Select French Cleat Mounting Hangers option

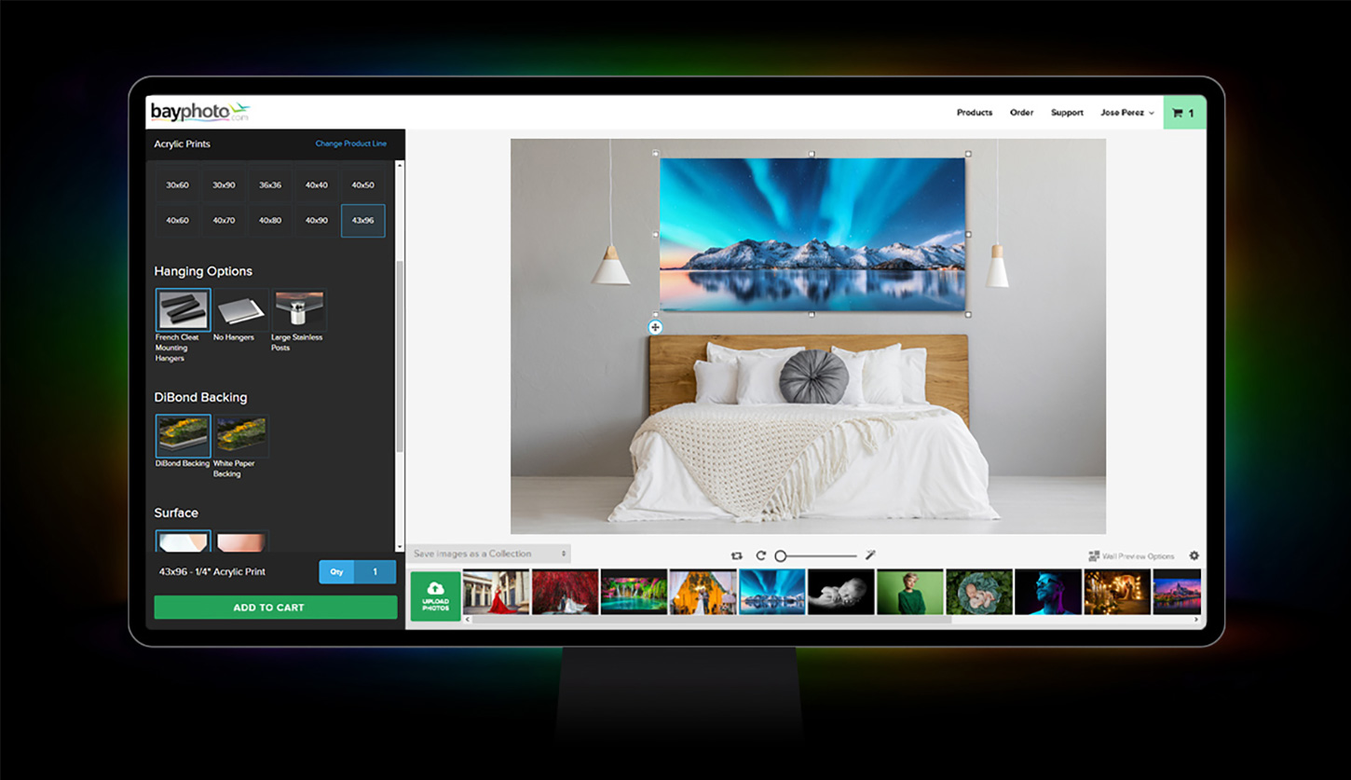[183, 309]
